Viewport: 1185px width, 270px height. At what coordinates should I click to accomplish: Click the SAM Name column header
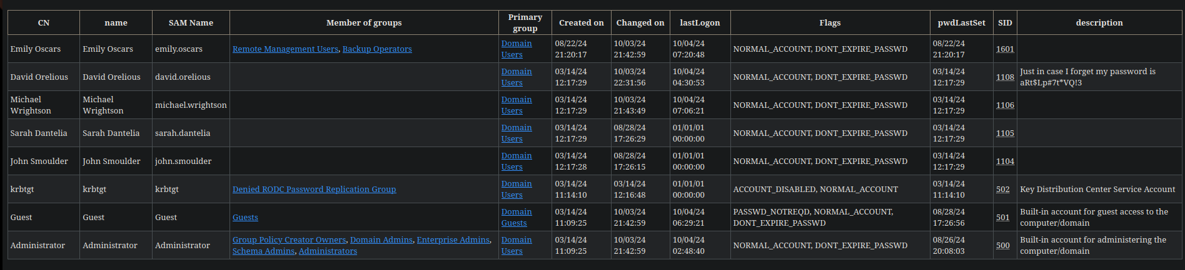point(191,23)
